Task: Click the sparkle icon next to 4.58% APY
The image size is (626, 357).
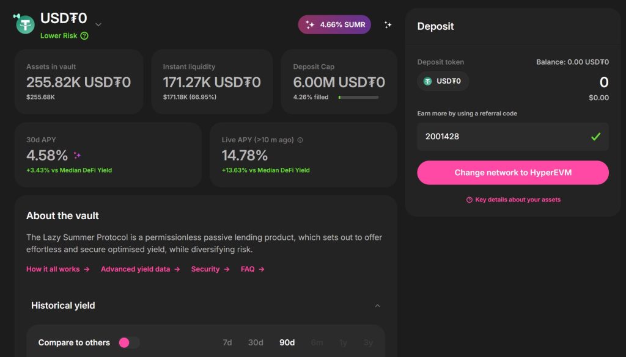Action: tap(77, 155)
